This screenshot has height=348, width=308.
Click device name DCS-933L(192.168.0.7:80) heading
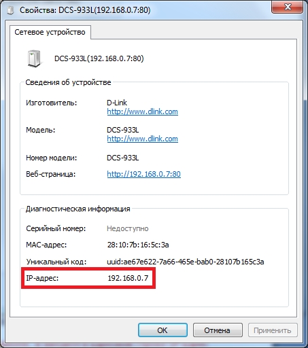point(99,58)
